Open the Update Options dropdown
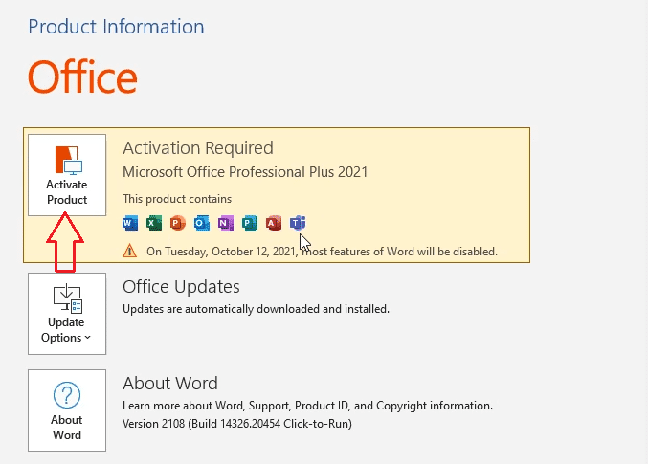The image size is (648, 464). 67,314
